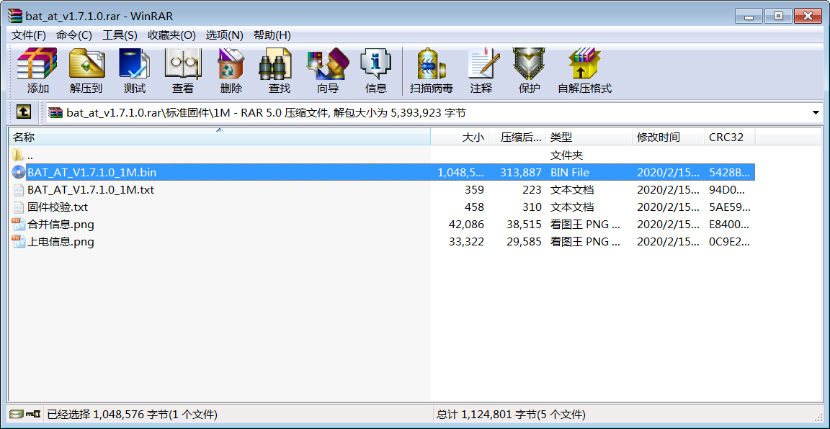Sort by Size (大小) column header

click(x=460, y=137)
